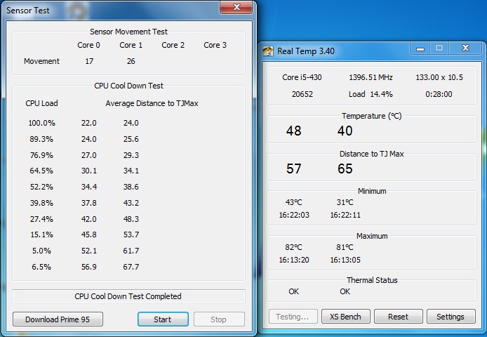Reset Real Temp min/max values
487x337 pixels.
point(398,317)
